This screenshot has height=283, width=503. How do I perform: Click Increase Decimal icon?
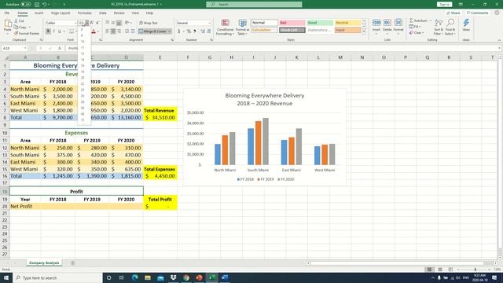coord(203,31)
